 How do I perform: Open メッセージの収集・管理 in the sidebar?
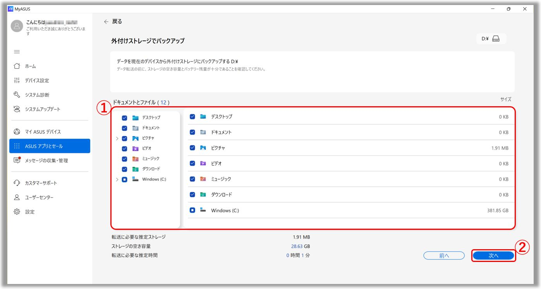[x=50, y=160]
